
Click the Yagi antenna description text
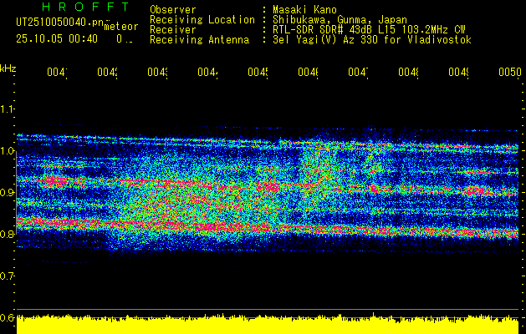coord(372,40)
